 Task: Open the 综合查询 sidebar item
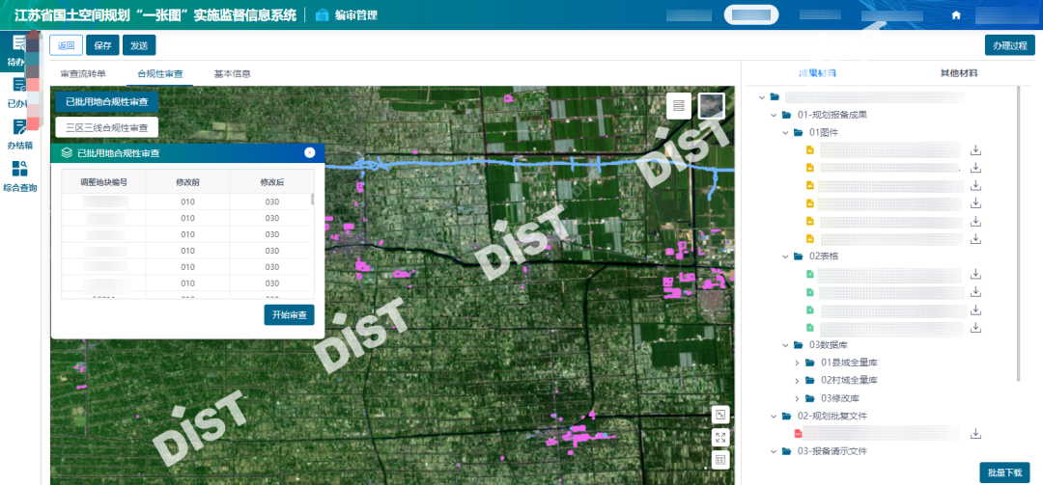coord(19,176)
